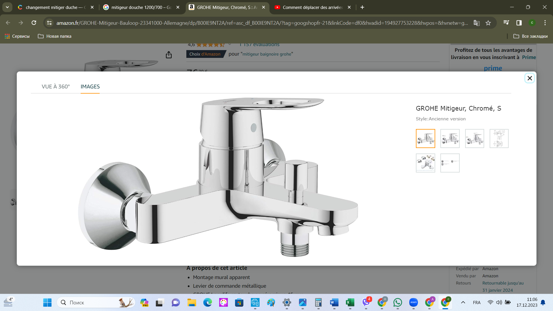Open a new browser tab
Image resolution: width=553 pixels, height=311 pixels.
click(x=362, y=7)
